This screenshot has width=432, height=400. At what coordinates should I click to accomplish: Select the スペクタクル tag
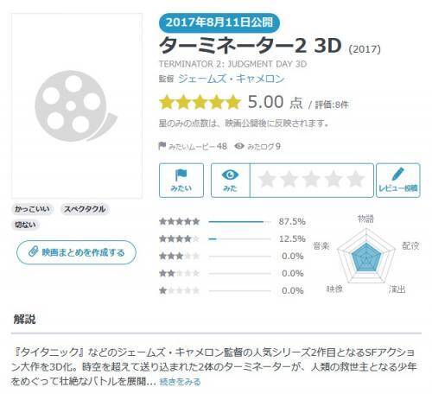(x=85, y=209)
